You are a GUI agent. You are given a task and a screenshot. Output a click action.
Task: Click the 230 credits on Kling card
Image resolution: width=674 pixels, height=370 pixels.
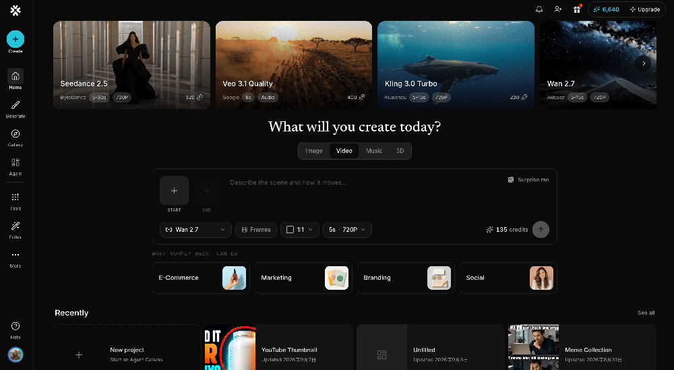point(518,98)
